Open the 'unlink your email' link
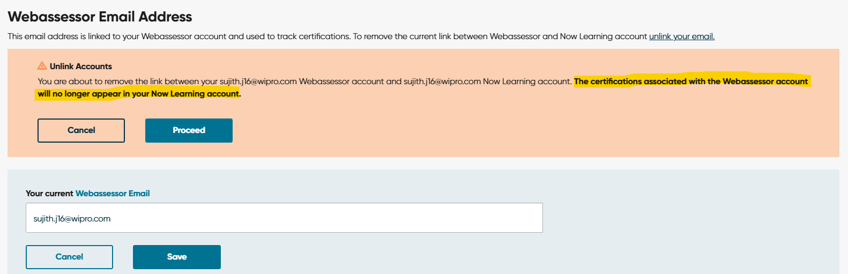Image resolution: width=848 pixels, height=274 pixels. tap(682, 36)
